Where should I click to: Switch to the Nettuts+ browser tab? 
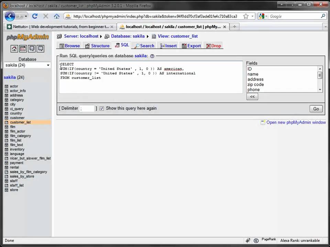[x=60, y=27]
